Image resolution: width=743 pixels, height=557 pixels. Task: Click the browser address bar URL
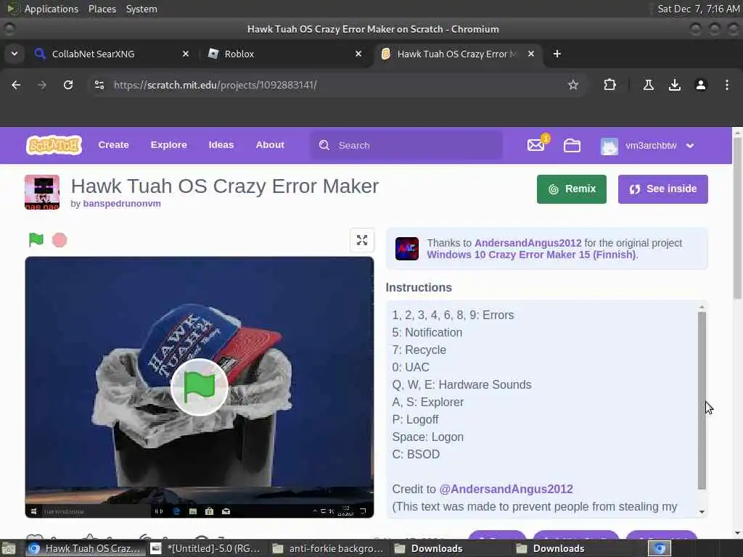pyautogui.click(x=215, y=85)
